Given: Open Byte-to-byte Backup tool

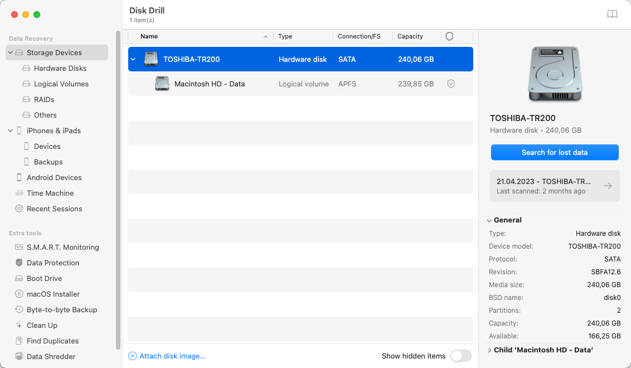Looking at the screenshot, I should click(61, 309).
